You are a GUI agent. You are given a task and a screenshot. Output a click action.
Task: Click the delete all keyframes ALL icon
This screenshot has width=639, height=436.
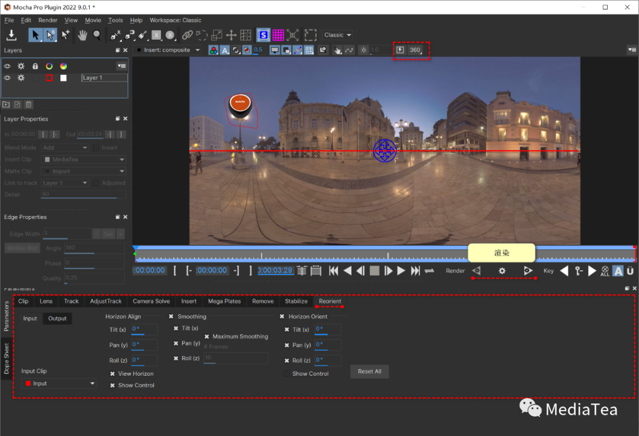(x=605, y=271)
